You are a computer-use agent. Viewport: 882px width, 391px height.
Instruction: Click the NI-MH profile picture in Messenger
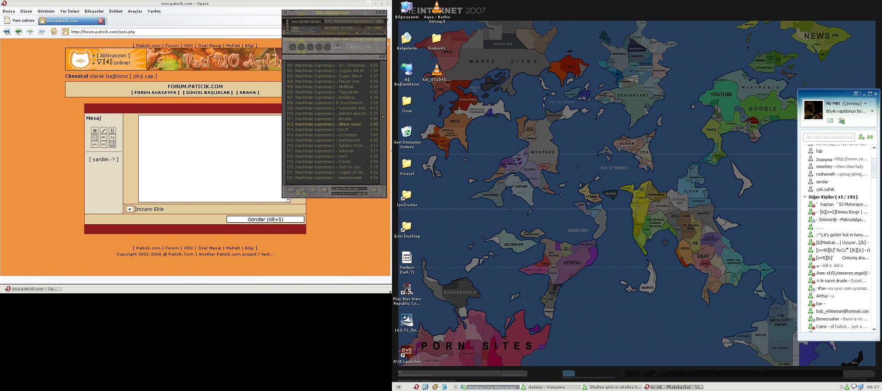tap(813, 110)
